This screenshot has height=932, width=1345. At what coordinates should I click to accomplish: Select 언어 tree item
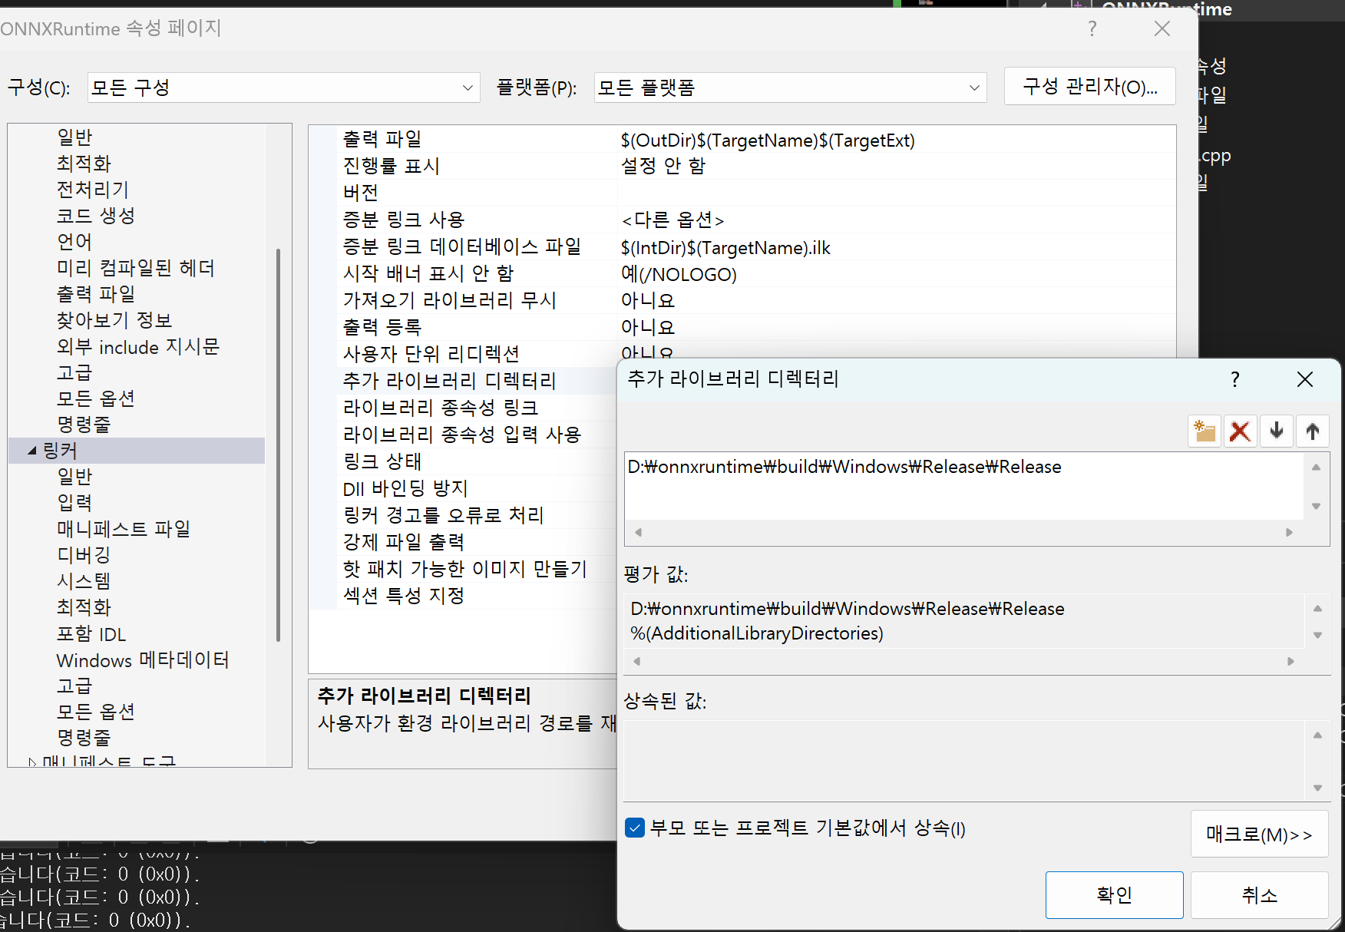click(74, 242)
